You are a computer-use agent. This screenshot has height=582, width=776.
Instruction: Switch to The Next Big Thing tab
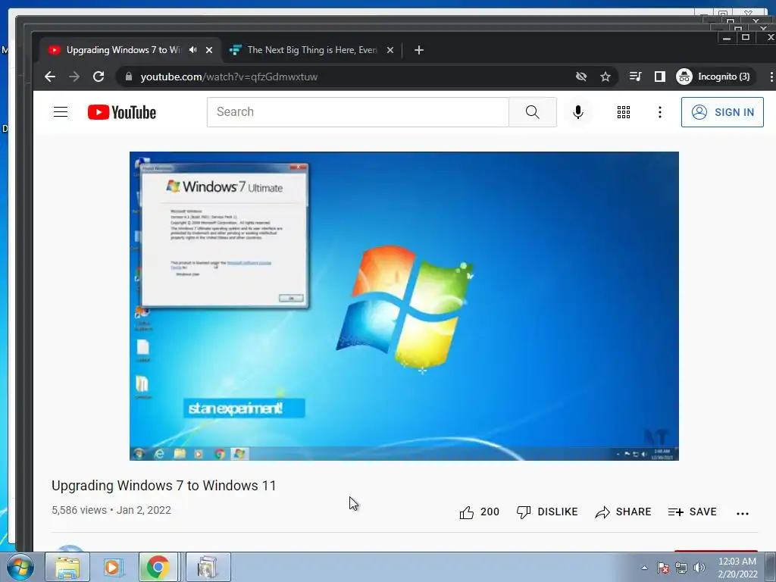[x=312, y=50]
